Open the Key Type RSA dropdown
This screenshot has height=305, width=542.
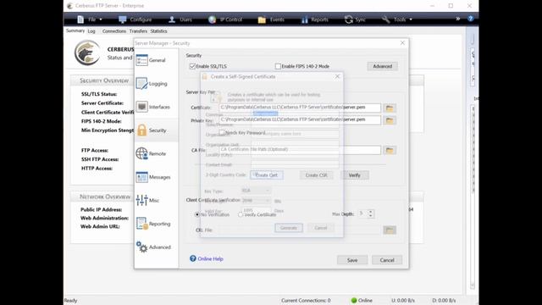pyautogui.click(x=256, y=191)
